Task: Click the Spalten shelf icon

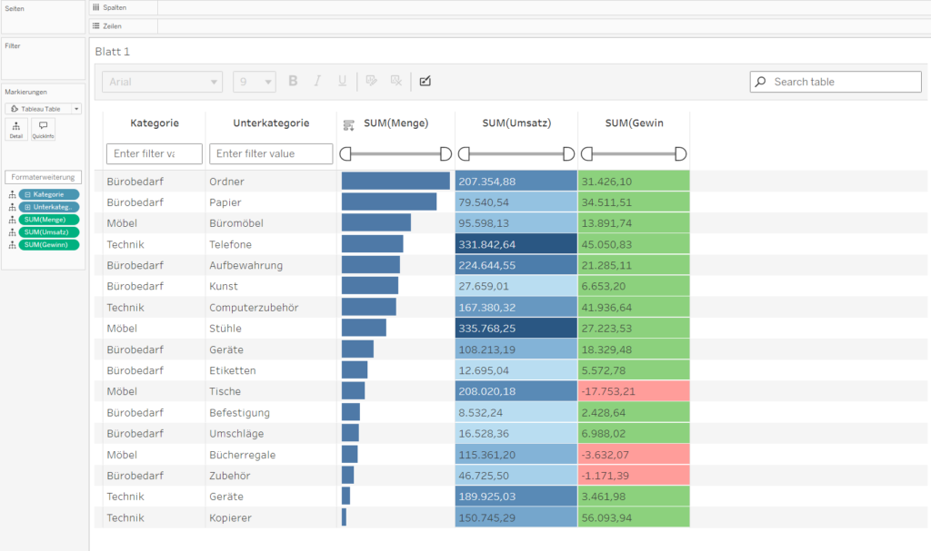Action: pos(96,7)
